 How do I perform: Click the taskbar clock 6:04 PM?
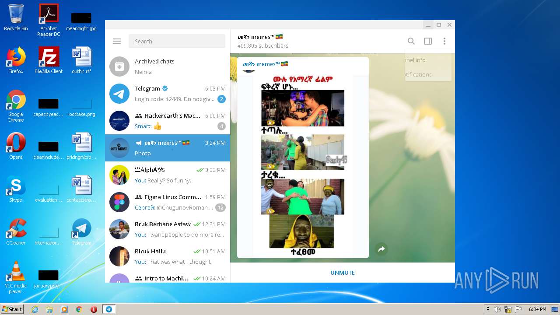click(x=537, y=309)
